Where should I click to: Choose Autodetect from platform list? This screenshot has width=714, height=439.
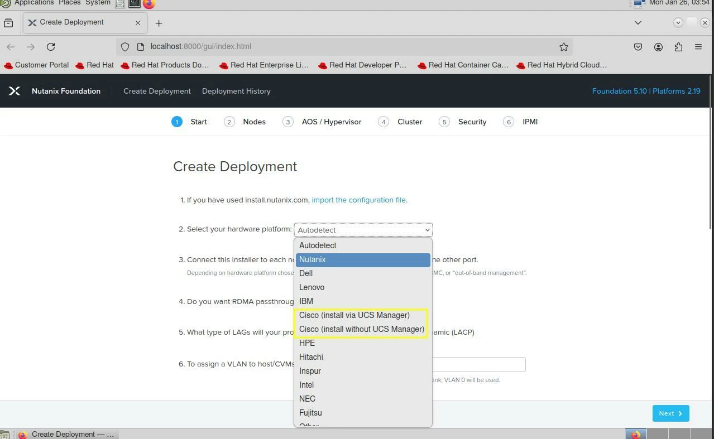(363, 245)
